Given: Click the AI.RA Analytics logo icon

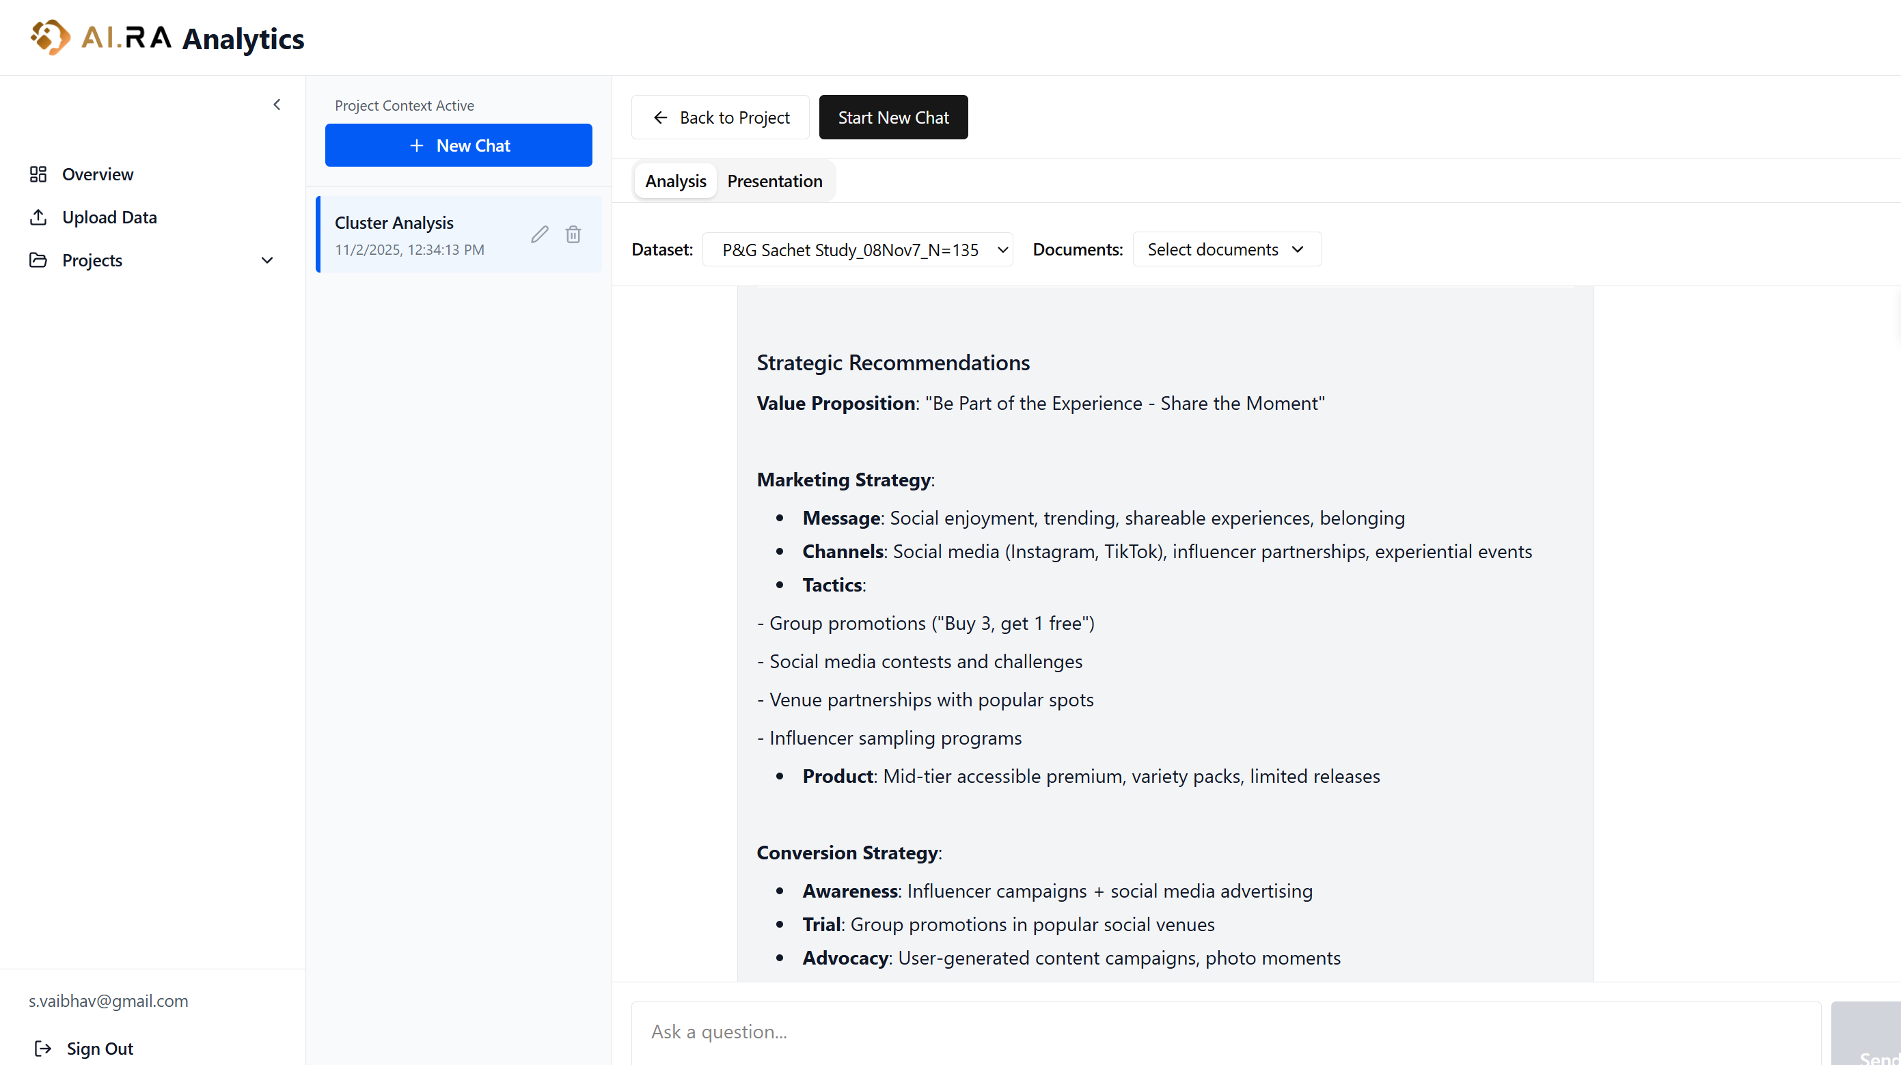Looking at the screenshot, I should 50,37.
